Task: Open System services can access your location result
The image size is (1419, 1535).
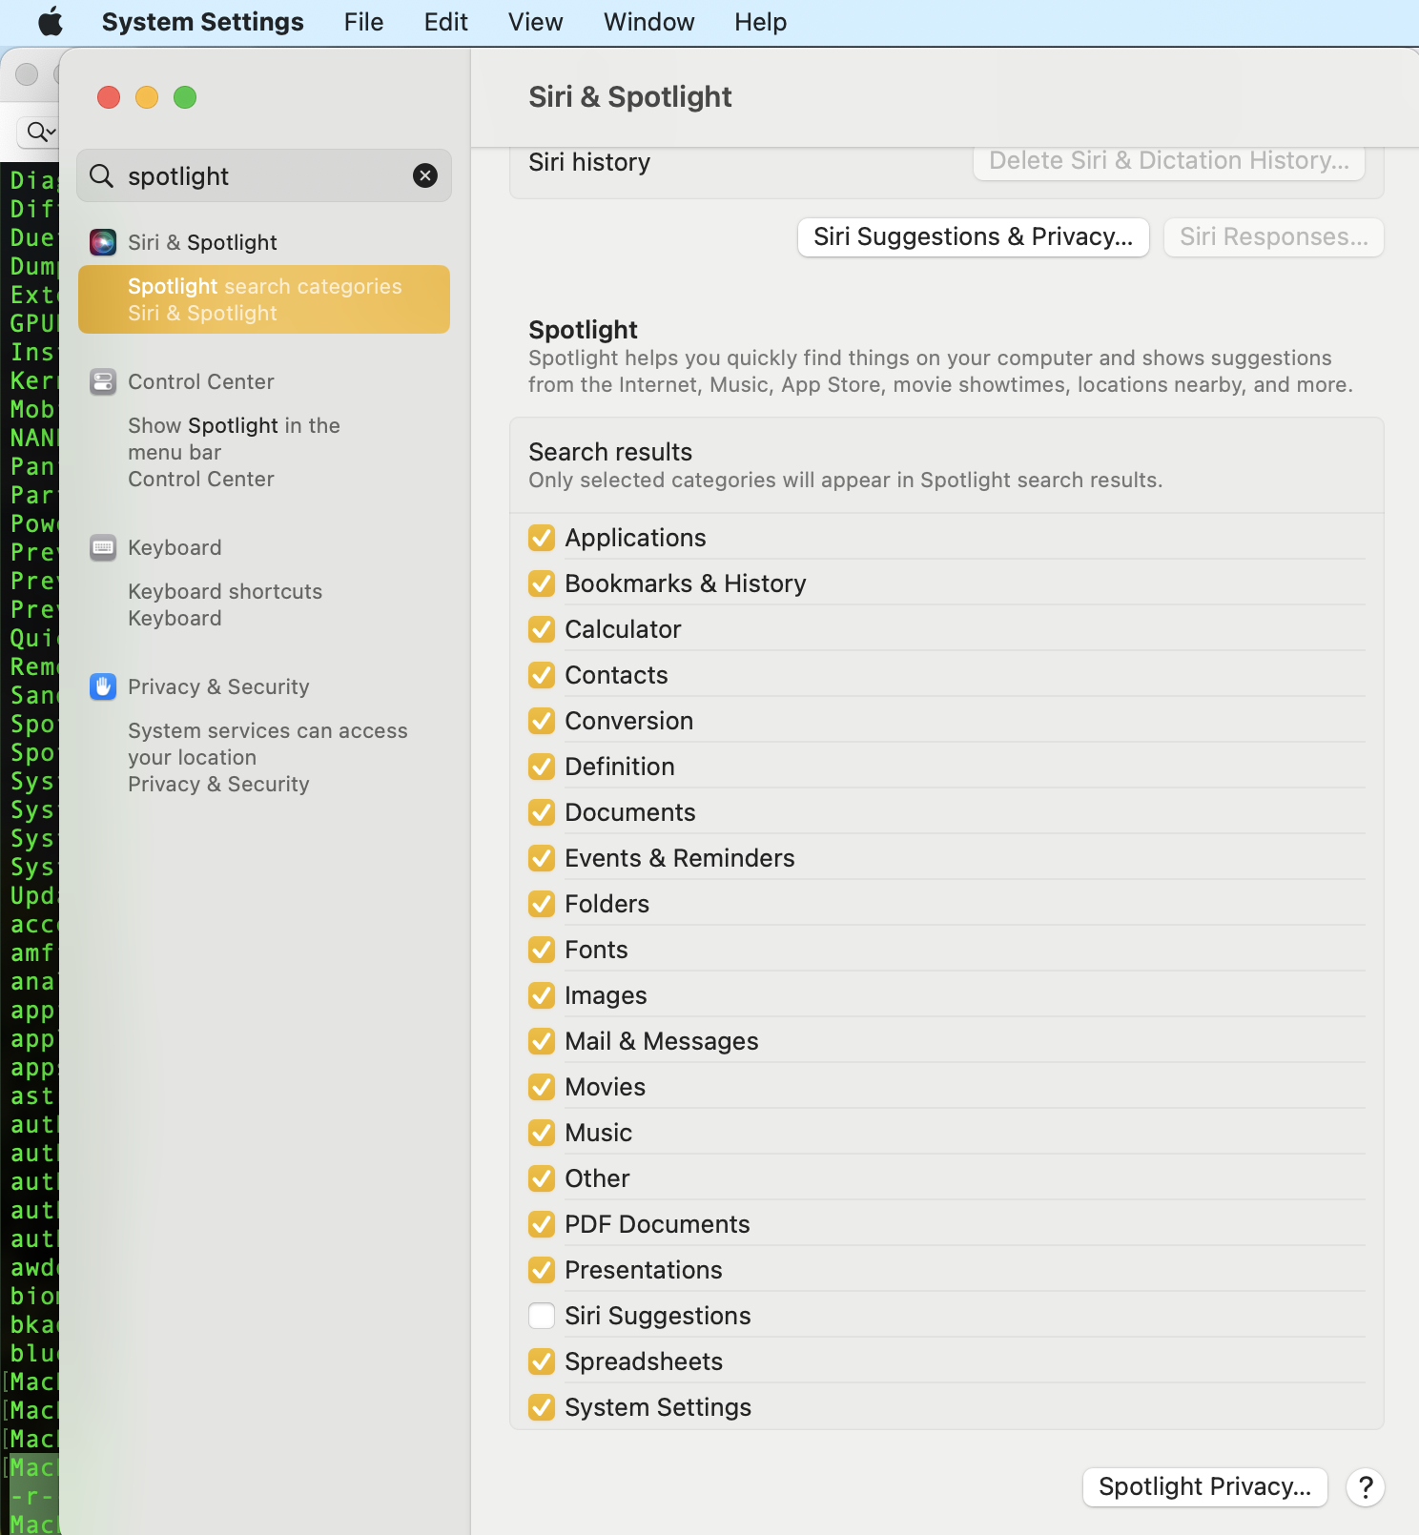Action: pyautogui.click(x=264, y=757)
